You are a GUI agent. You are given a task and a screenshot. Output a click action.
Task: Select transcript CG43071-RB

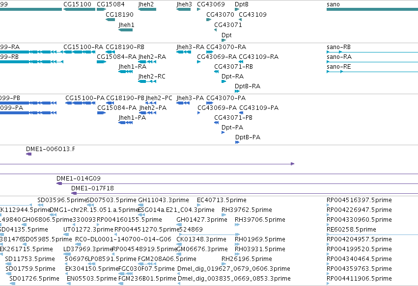coord(233,67)
